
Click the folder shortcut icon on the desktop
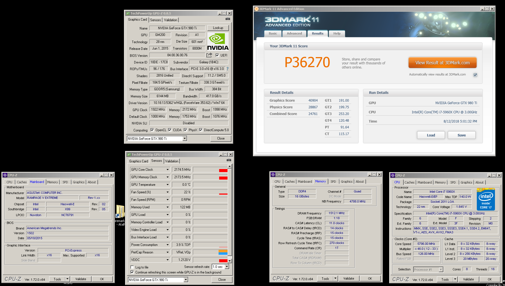pos(120,212)
